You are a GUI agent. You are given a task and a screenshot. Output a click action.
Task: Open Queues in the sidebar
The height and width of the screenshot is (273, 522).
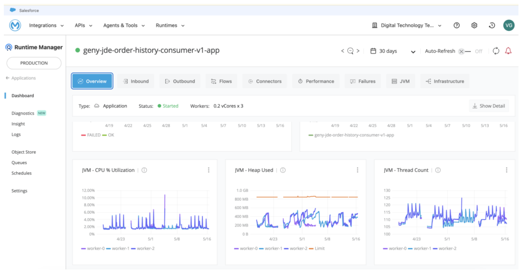click(x=19, y=163)
